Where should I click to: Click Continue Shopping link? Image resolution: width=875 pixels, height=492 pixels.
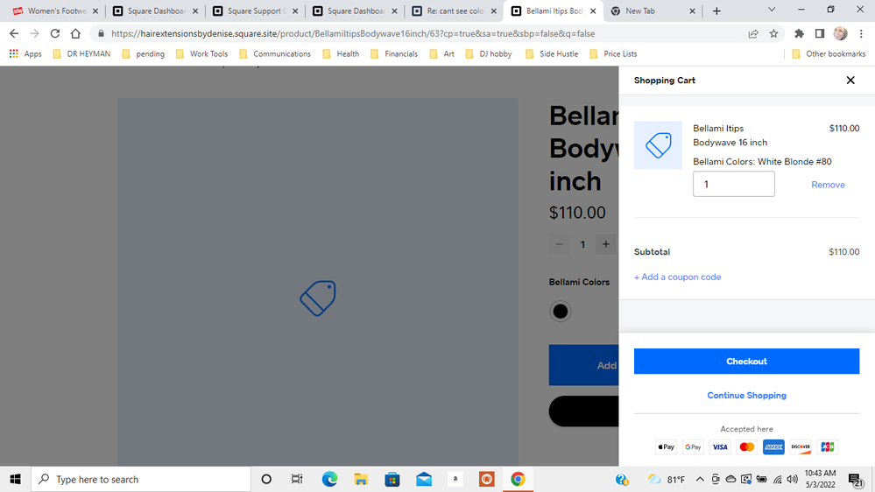coord(746,396)
